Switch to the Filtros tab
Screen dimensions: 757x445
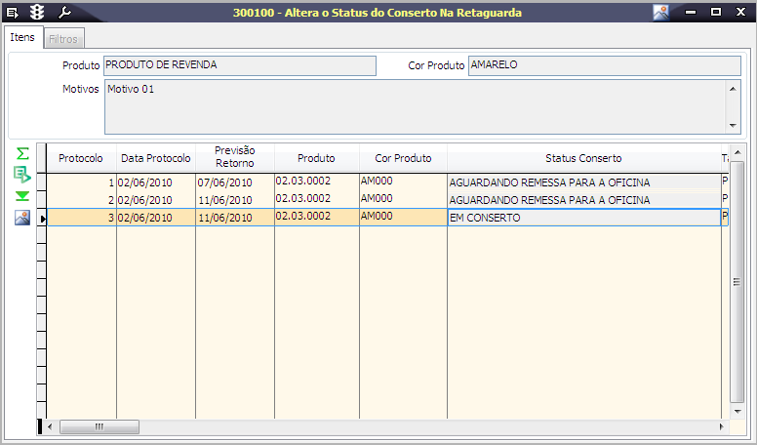(x=63, y=39)
